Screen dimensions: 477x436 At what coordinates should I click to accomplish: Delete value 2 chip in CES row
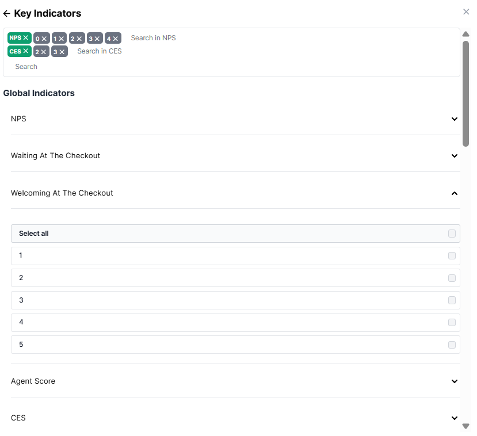coord(44,52)
